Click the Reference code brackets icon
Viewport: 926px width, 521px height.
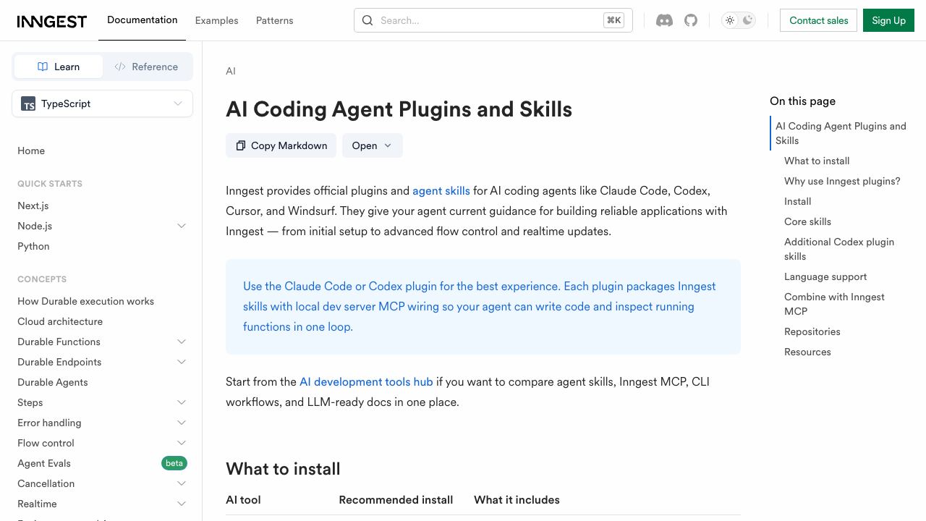coord(120,67)
